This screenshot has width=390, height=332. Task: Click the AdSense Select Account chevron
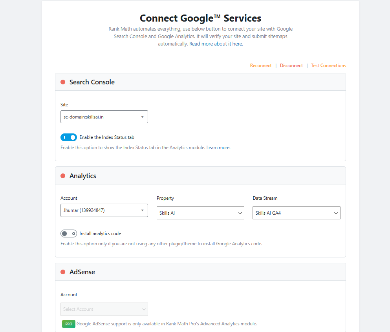144,309
